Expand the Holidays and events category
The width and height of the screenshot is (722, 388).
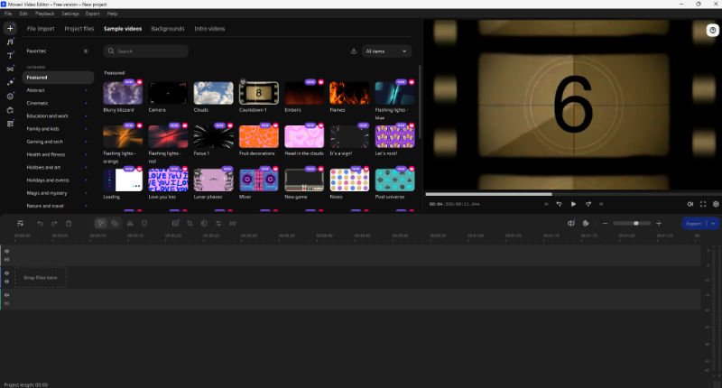(86, 180)
